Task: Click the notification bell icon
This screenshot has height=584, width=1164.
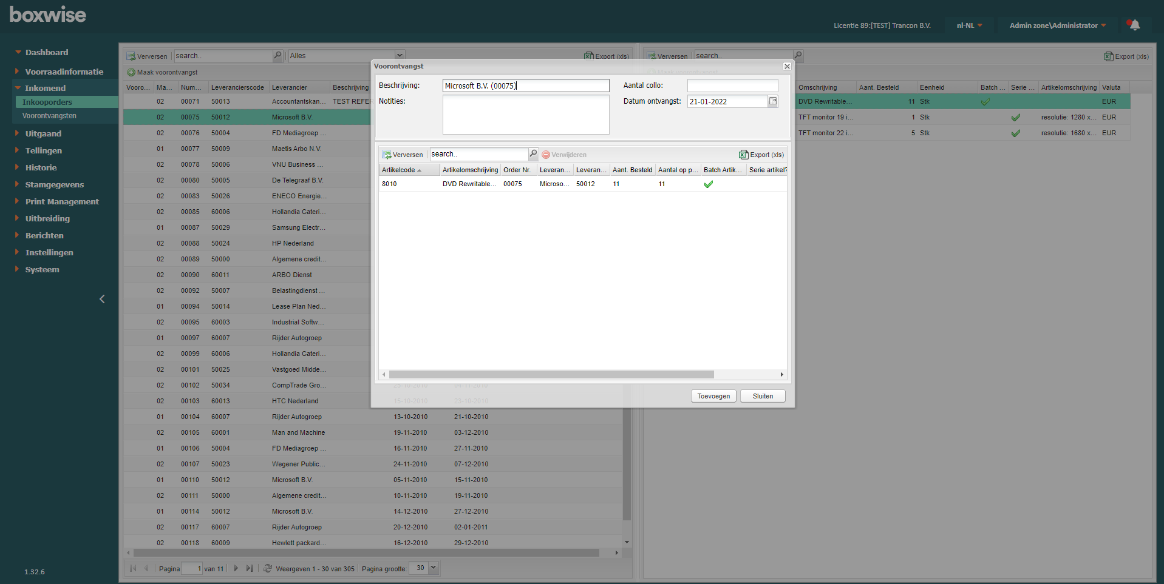Action: [x=1134, y=25]
